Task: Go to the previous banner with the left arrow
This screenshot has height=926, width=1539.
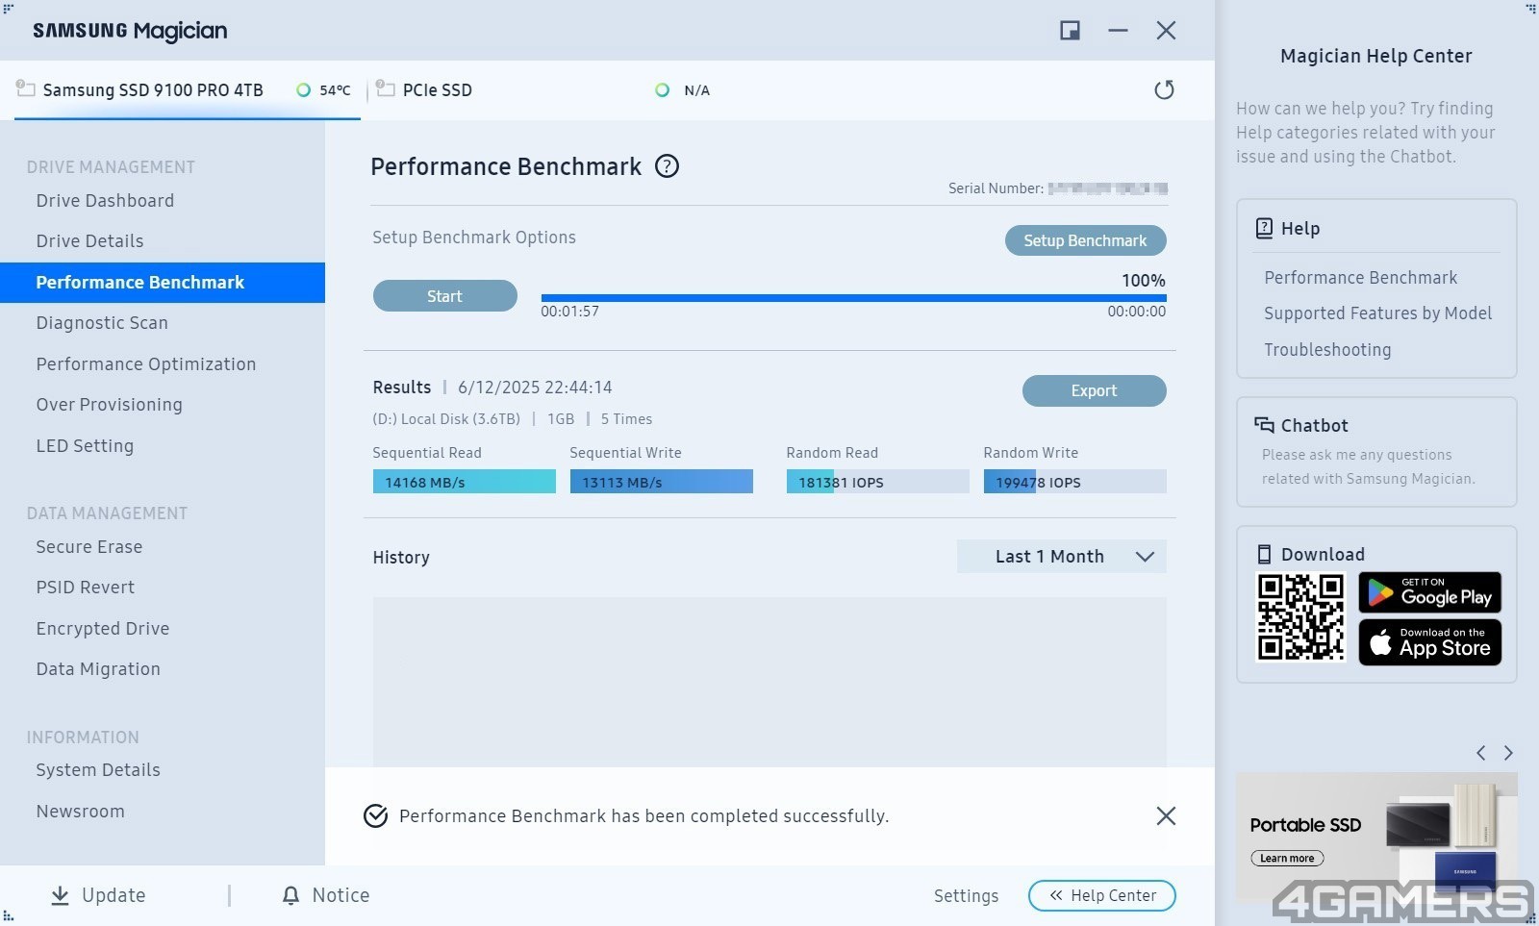Action: [1481, 753]
